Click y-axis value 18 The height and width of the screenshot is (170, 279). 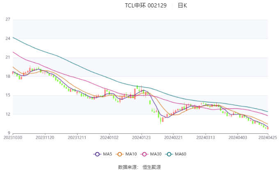(8, 77)
